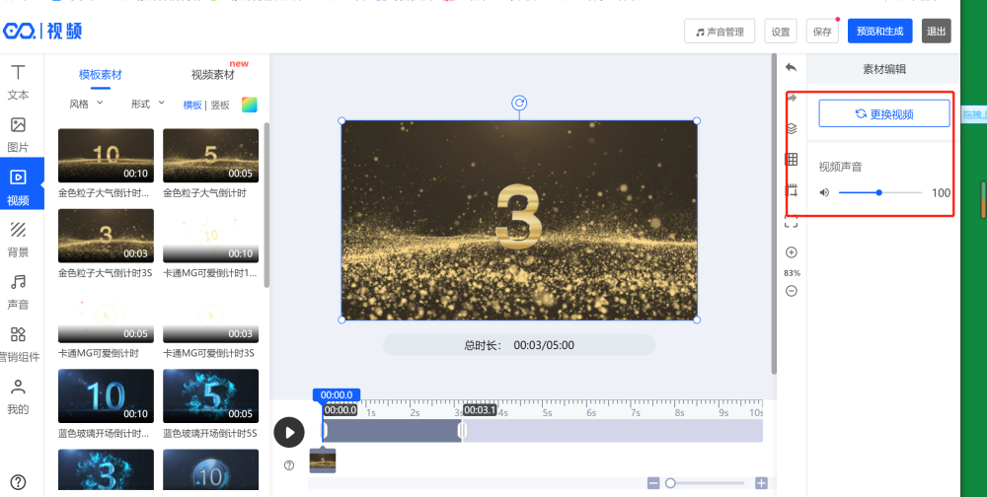
Task: Mute video sound via speaker icon
Action: coord(824,193)
